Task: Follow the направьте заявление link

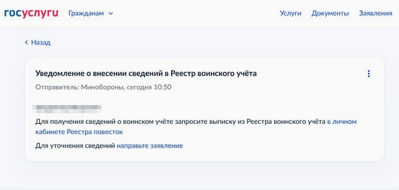Action: coord(150,146)
